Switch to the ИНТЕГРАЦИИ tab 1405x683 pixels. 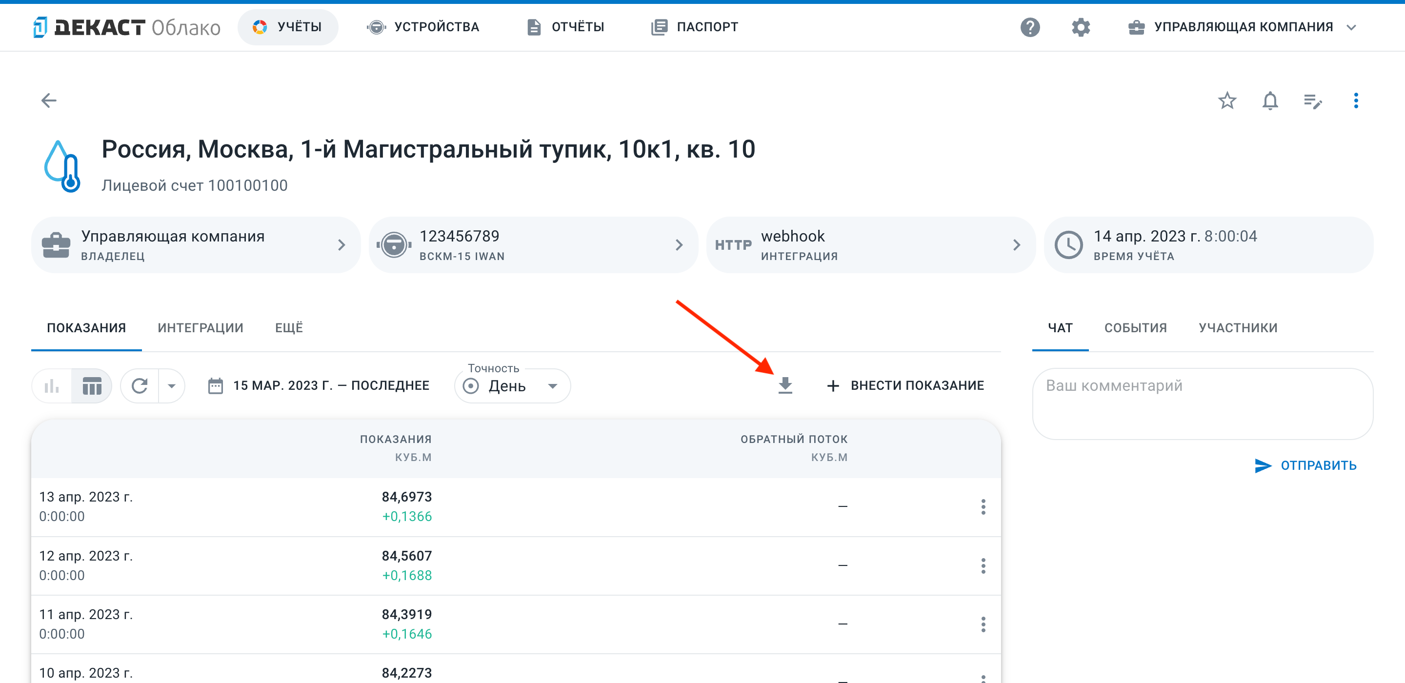[x=200, y=328]
